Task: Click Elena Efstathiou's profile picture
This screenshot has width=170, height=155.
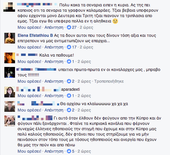Action: 10,38
